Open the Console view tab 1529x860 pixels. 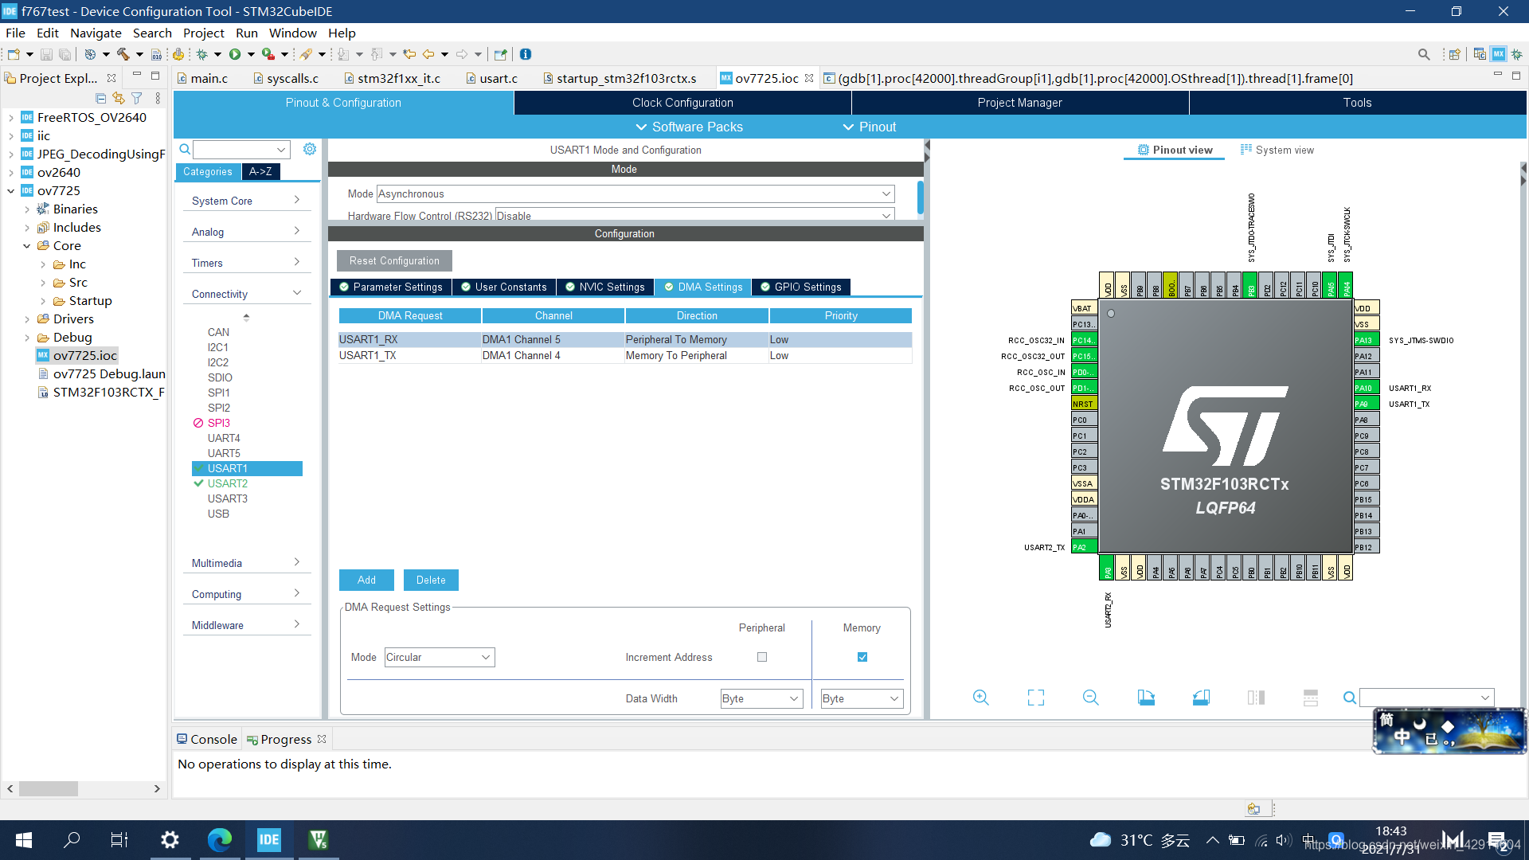click(207, 739)
